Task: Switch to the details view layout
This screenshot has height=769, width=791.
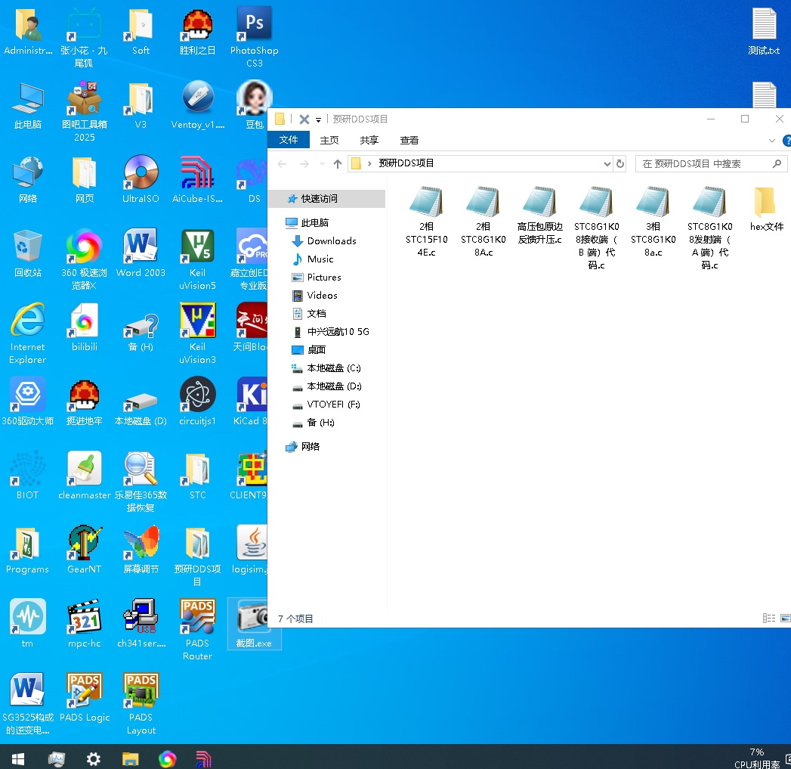Action: [x=768, y=619]
